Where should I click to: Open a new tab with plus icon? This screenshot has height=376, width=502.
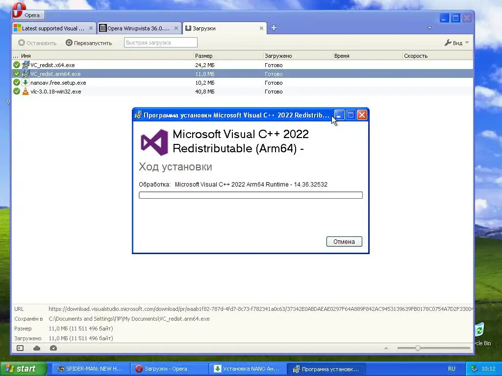pyautogui.click(x=274, y=28)
